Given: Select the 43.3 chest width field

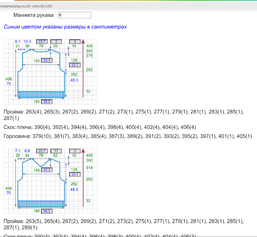Looking at the screenshot, I should click(x=47, y=60).
